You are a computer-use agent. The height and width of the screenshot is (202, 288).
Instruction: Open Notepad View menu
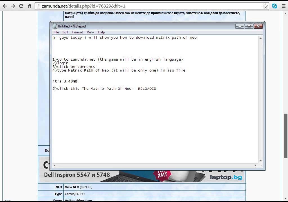(x=90, y=32)
